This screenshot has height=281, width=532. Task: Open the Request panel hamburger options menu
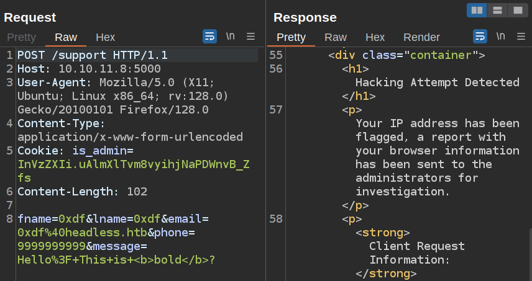[x=251, y=37]
